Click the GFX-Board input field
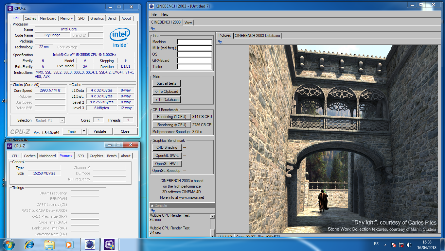 pos(194,60)
